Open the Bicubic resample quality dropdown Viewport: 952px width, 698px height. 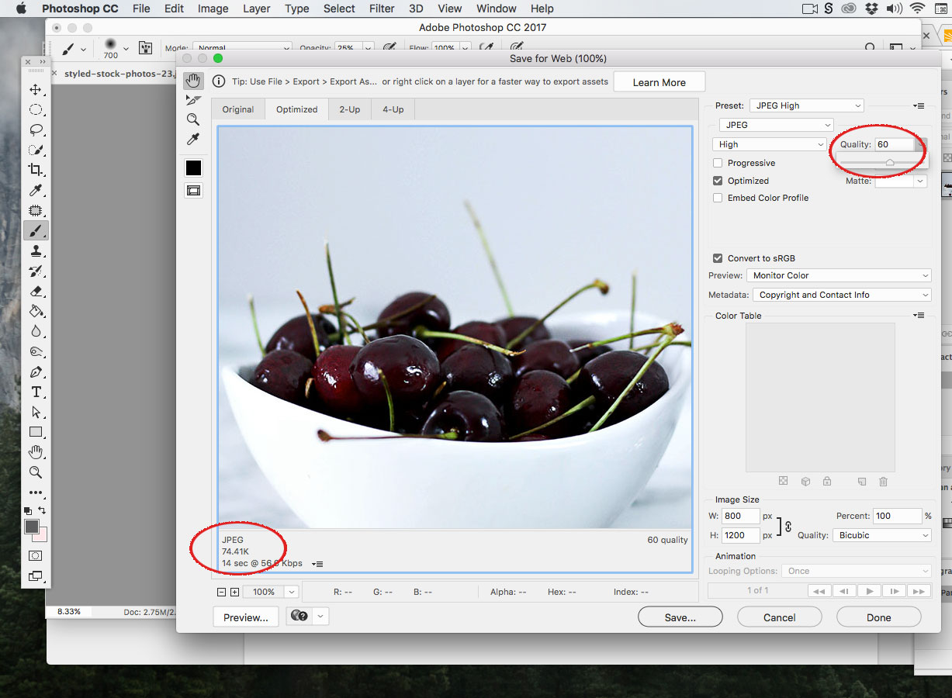point(882,535)
